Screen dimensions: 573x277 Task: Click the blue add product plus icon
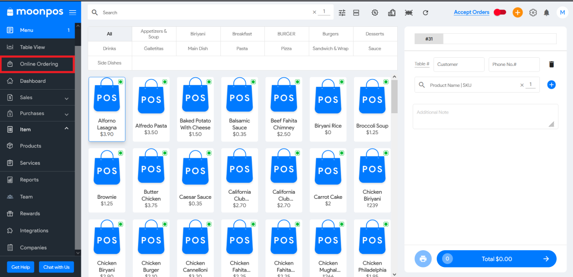point(551,85)
